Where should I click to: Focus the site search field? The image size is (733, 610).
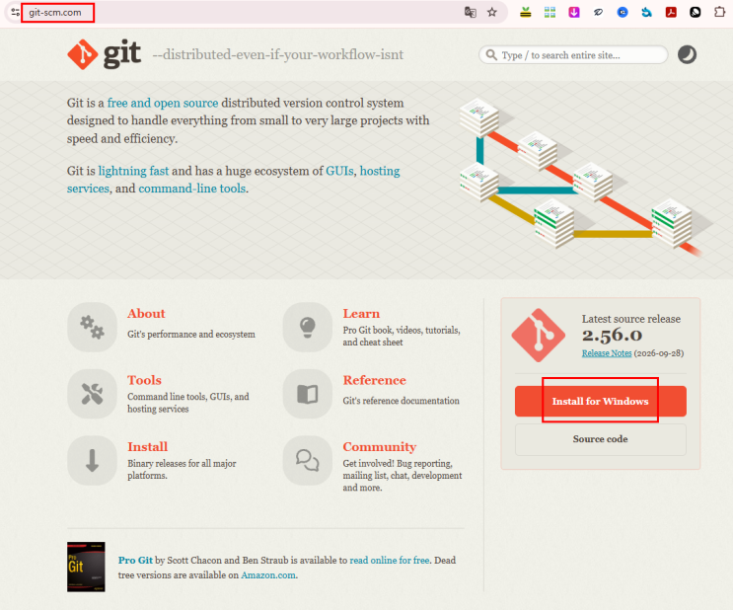573,55
